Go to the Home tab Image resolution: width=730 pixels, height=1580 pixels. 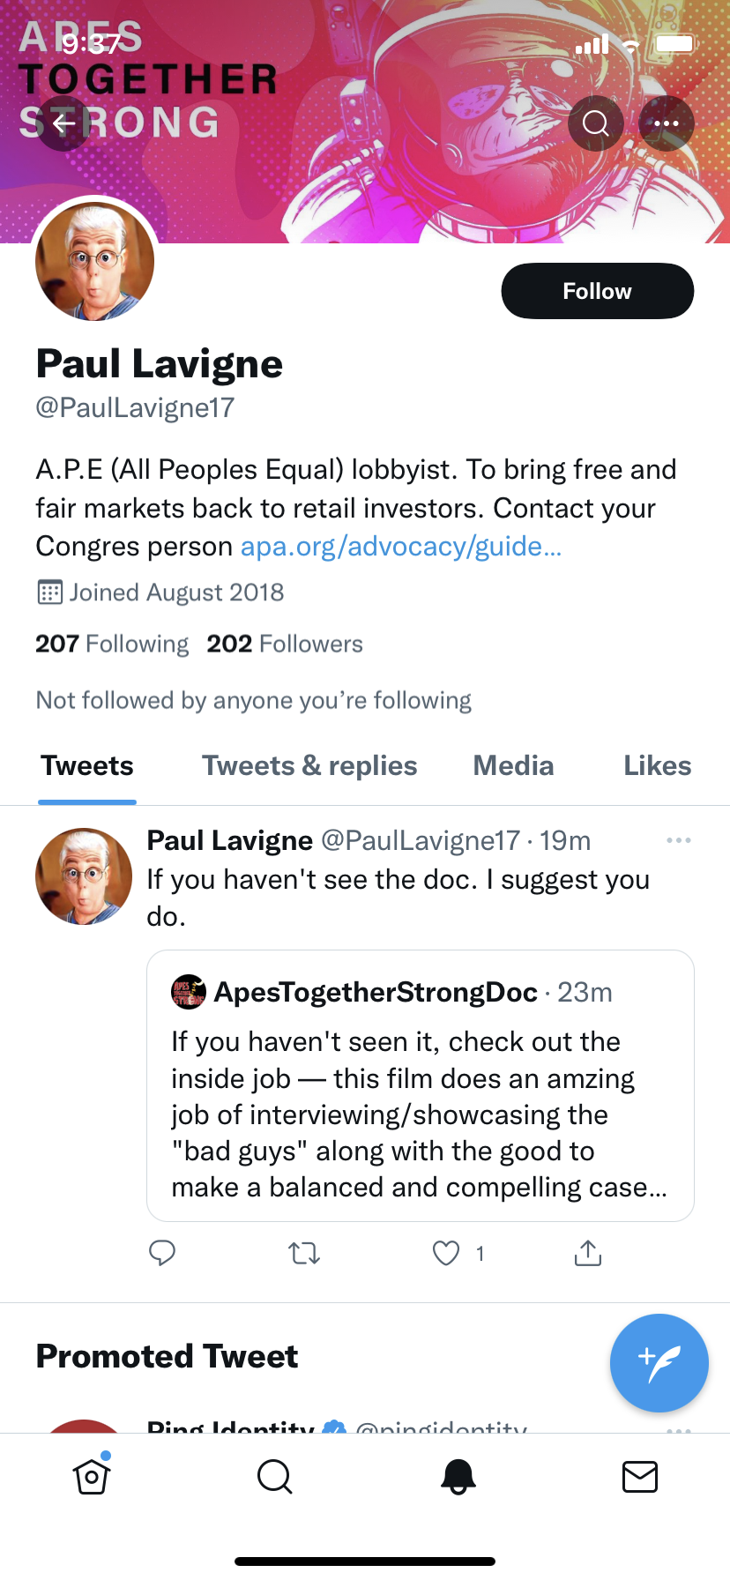point(92,1476)
